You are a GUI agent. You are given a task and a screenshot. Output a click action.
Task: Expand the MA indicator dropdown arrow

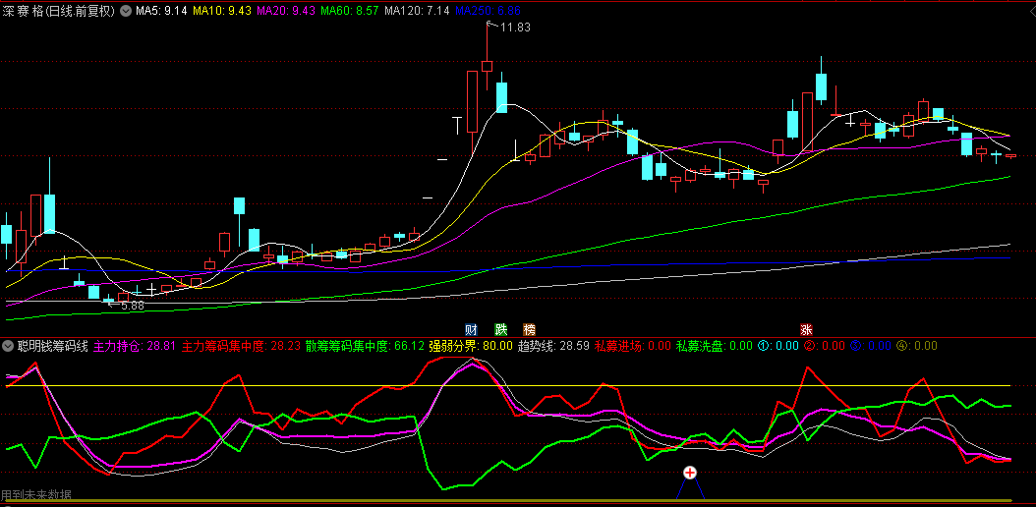[125, 11]
